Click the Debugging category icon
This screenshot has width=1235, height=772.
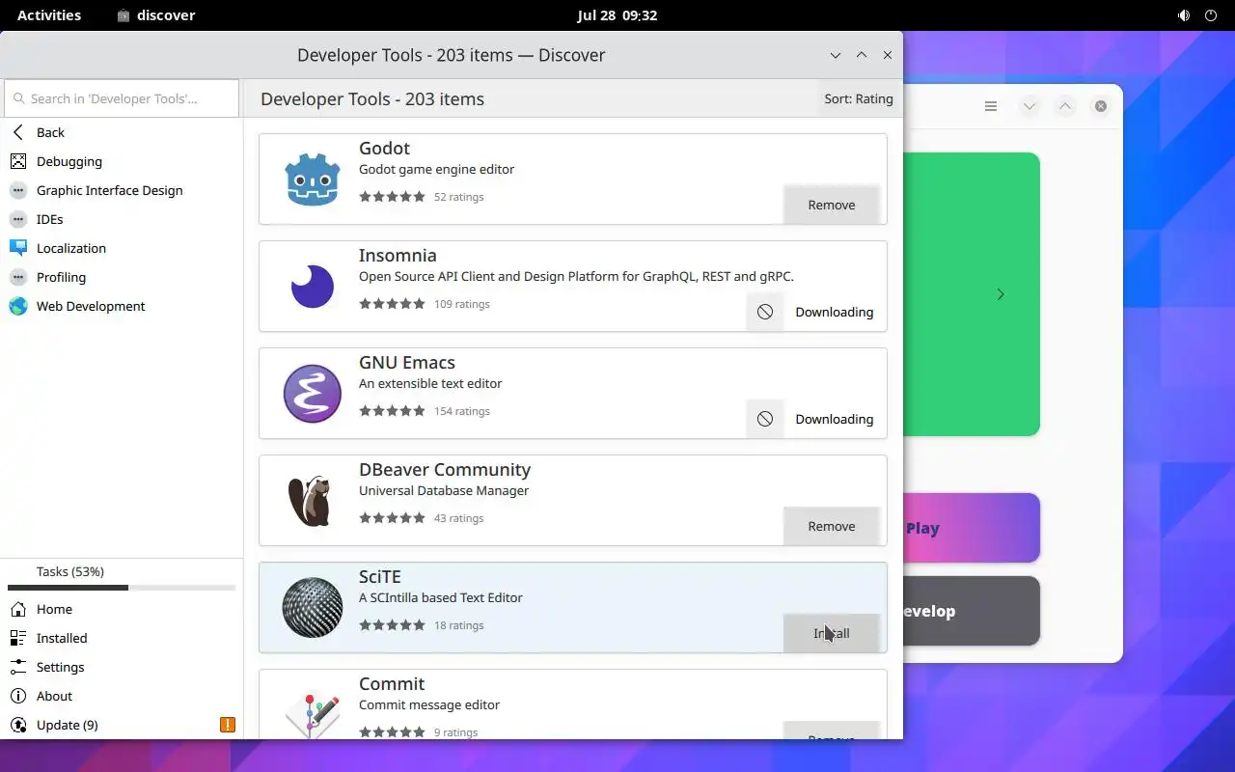point(18,161)
